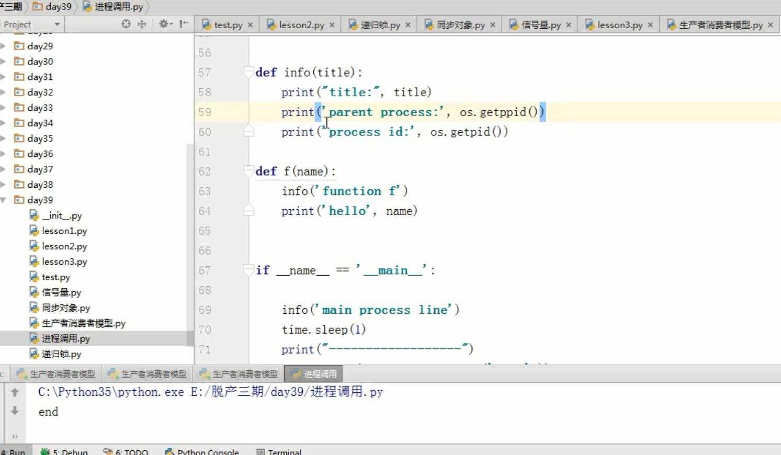Image resolution: width=781 pixels, height=455 pixels.
Task: Switch to the 生产者消费者模型.py editor tab
Action: [x=720, y=25]
